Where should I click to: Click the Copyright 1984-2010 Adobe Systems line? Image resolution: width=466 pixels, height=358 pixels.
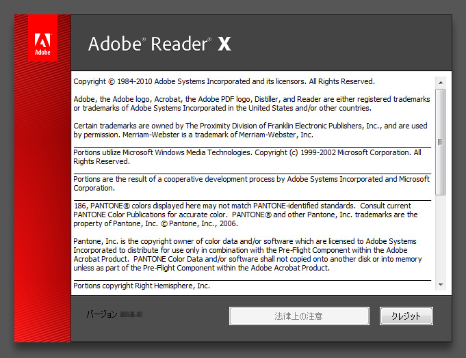click(224, 81)
